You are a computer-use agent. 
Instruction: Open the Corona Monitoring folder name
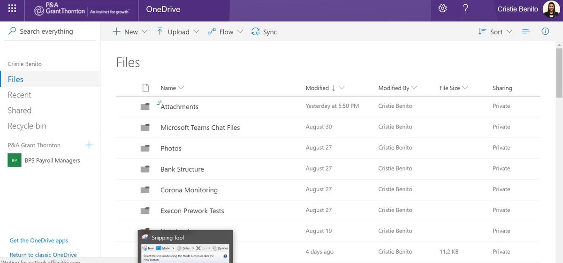click(x=189, y=190)
